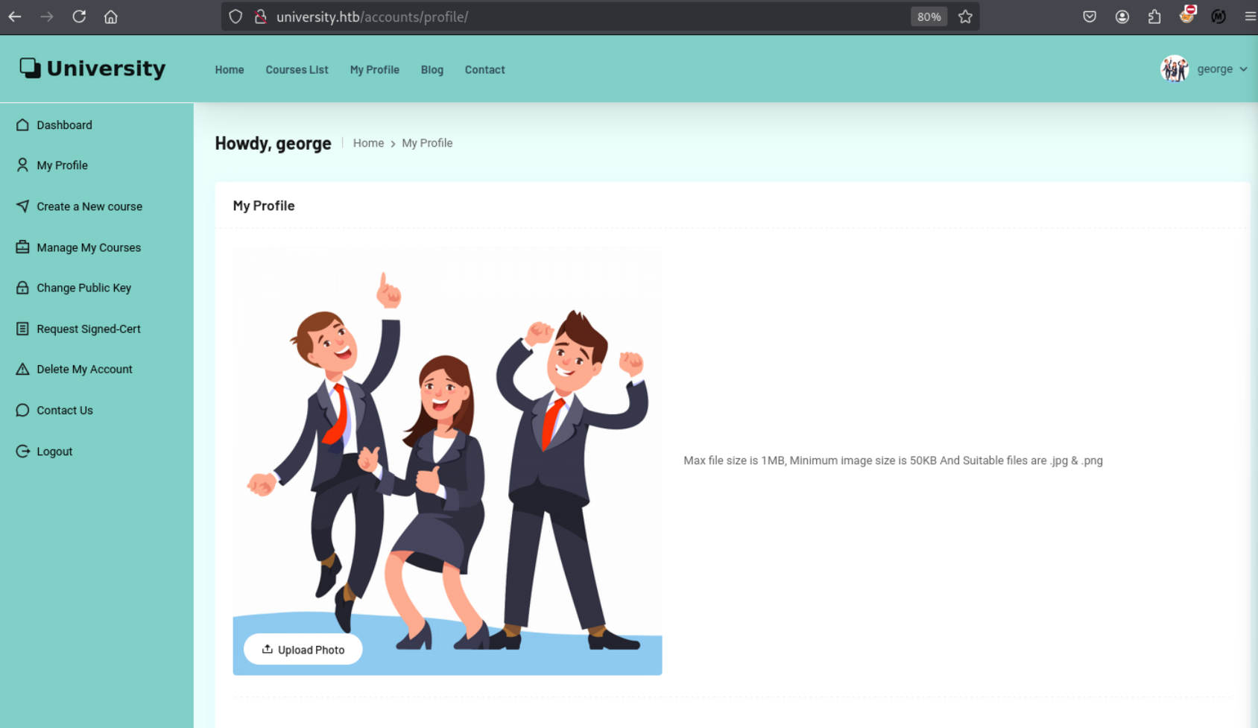Expand the george user dropdown
Image resolution: width=1258 pixels, height=728 pixels.
[1221, 69]
